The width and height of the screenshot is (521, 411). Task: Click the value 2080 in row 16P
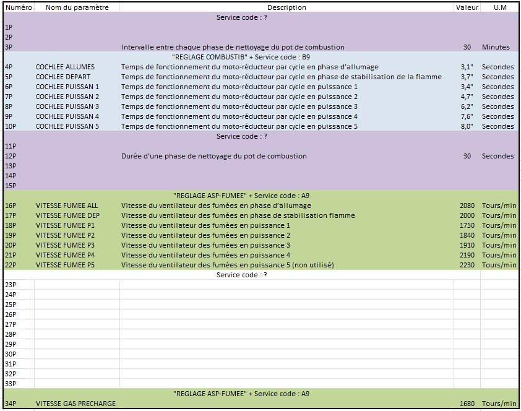(467, 205)
